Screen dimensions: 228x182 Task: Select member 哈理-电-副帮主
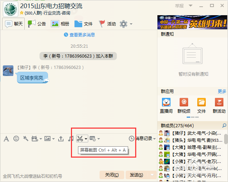(192, 147)
